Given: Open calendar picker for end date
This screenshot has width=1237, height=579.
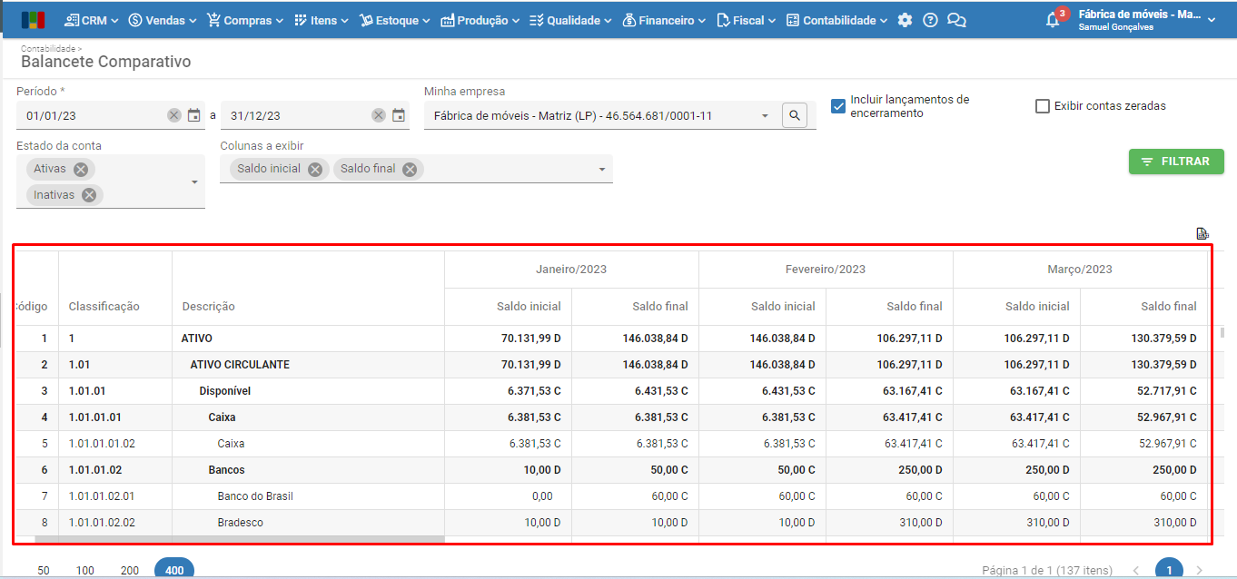Looking at the screenshot, I should click(x=399, y=115).
